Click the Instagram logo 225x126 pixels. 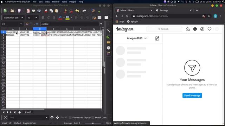(125, 29)
